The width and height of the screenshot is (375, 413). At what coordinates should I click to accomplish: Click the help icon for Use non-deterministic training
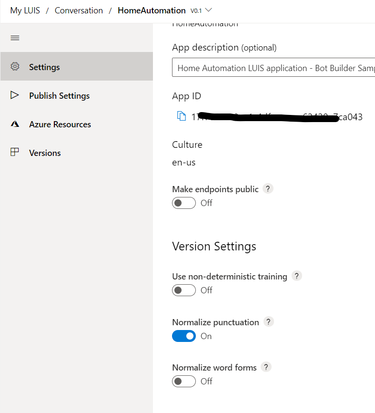[296, 276]
